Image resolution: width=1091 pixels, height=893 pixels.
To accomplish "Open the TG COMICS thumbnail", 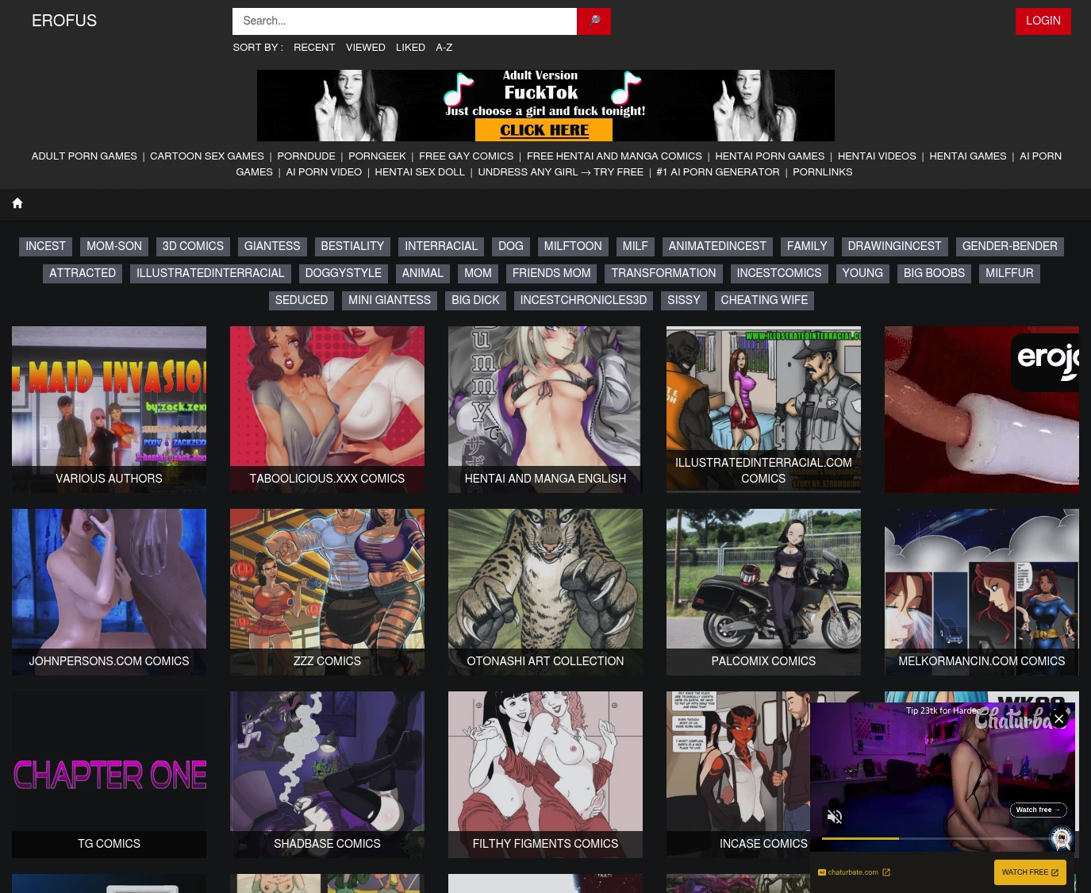I will coord(109,775).
